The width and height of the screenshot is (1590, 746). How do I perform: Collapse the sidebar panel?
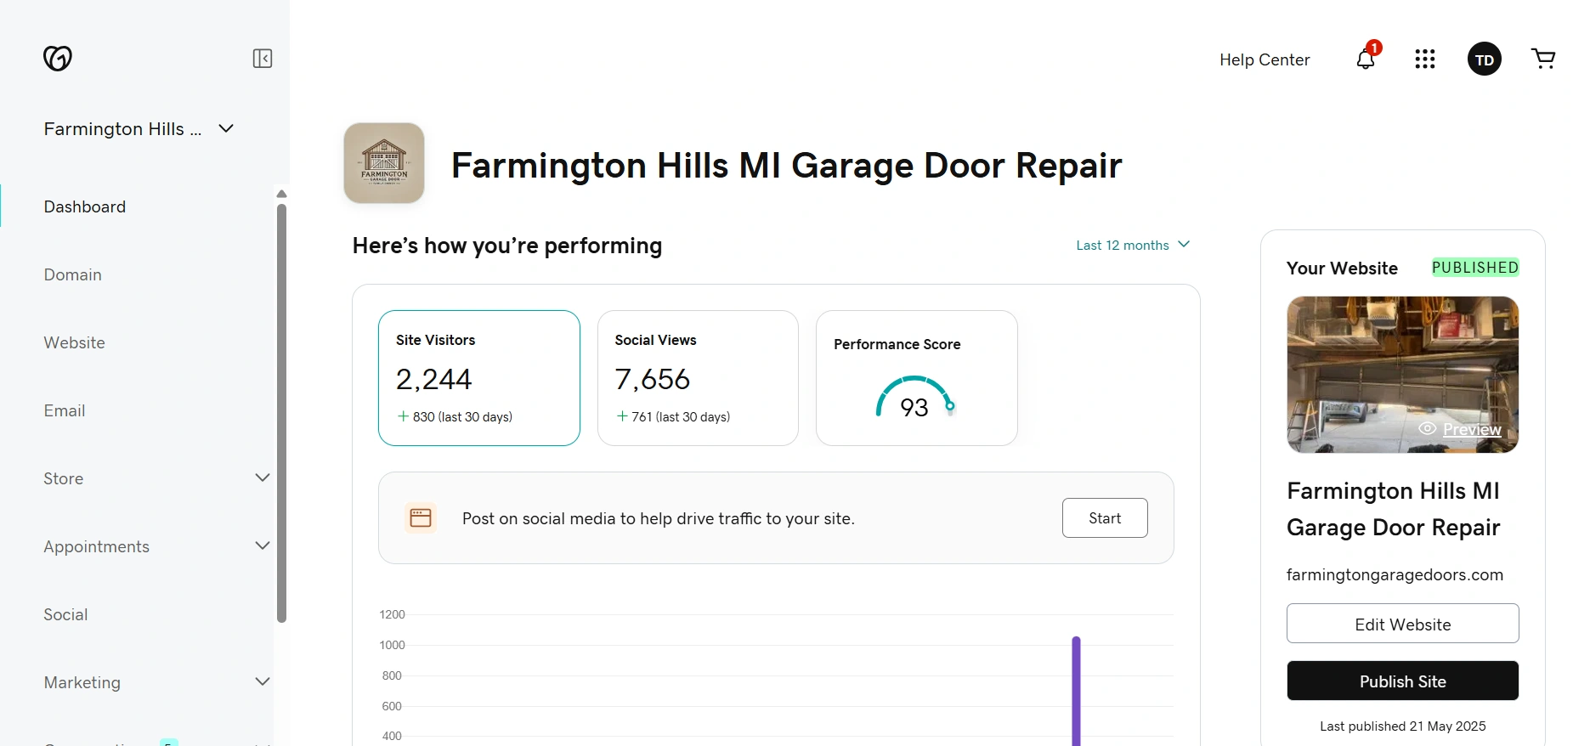click(x=263, y=59)
